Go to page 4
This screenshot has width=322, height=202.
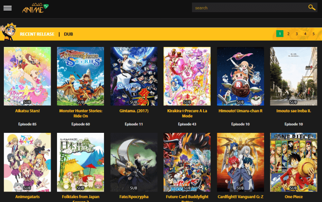(x=305, y=34)
